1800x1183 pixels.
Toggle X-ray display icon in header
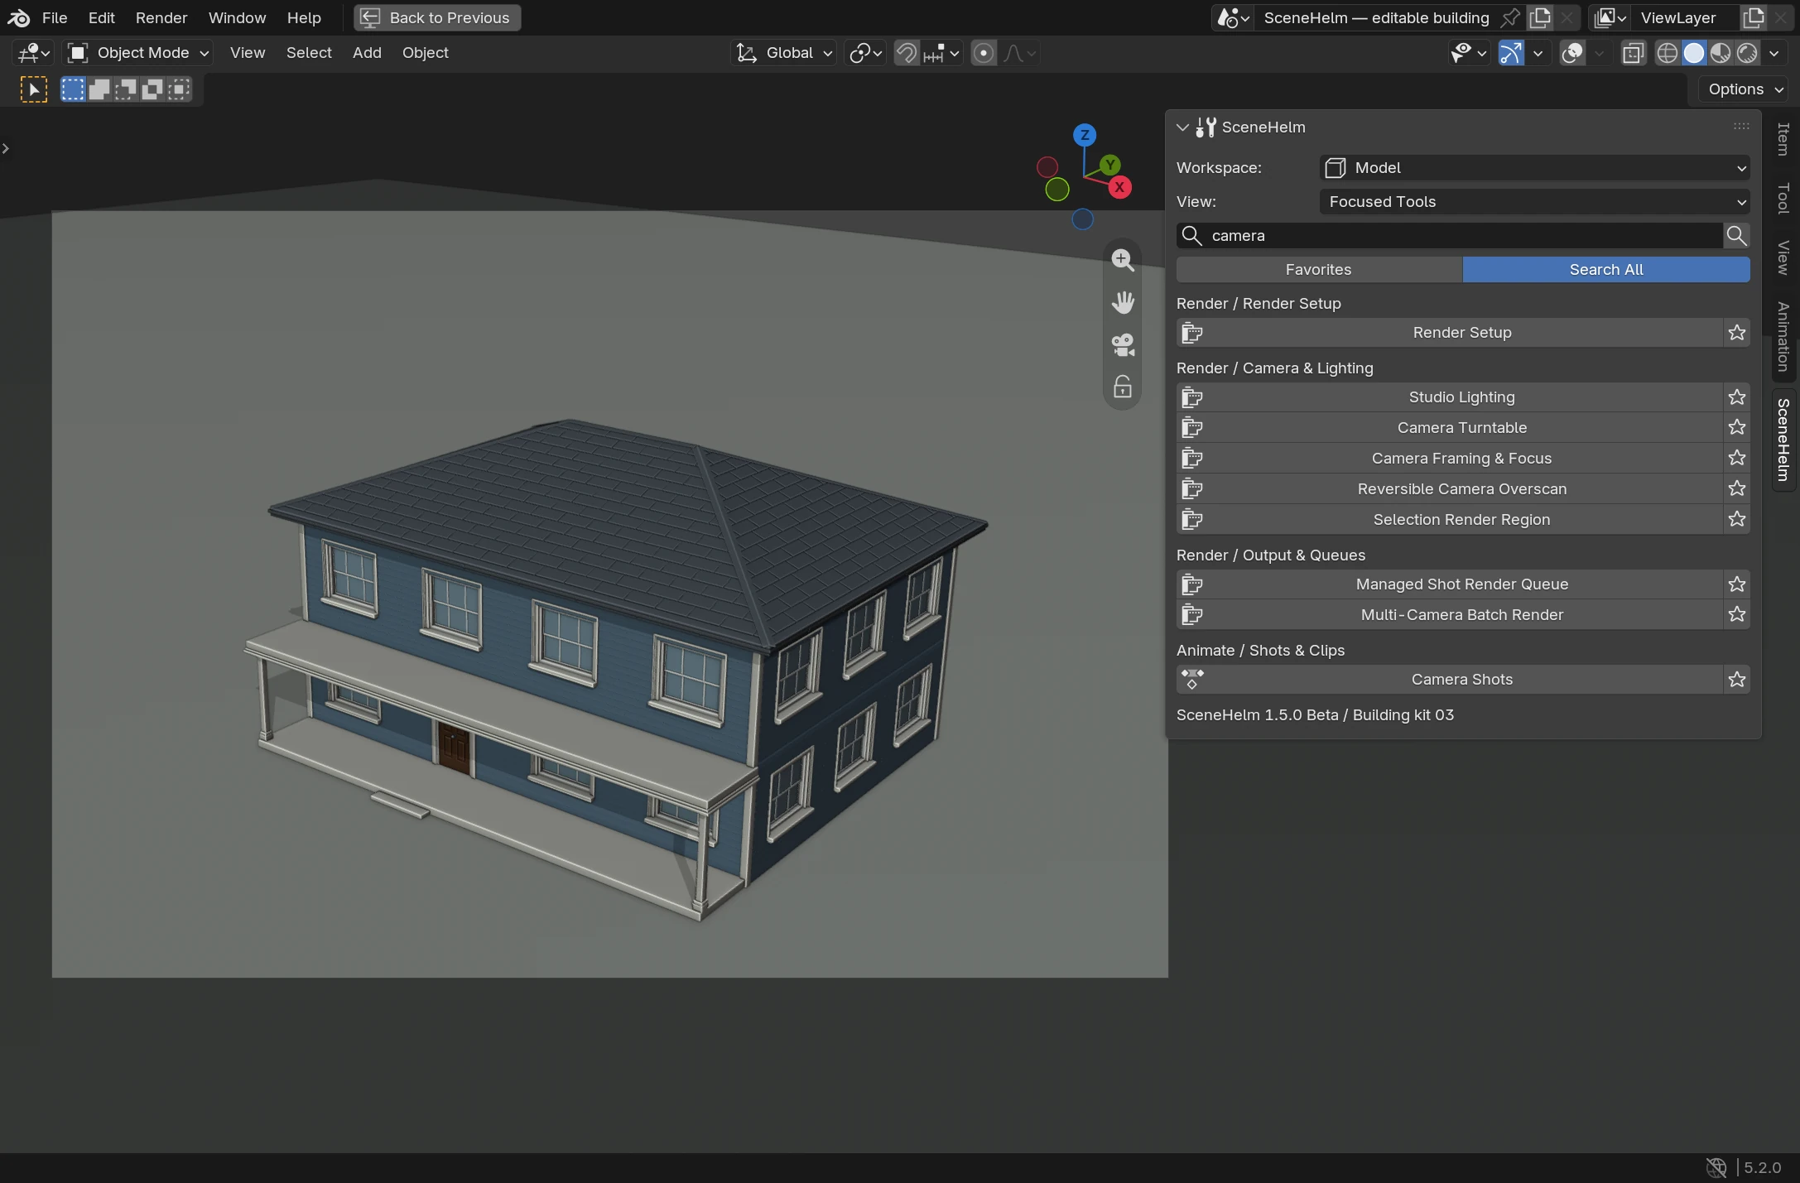point(1633,53)
